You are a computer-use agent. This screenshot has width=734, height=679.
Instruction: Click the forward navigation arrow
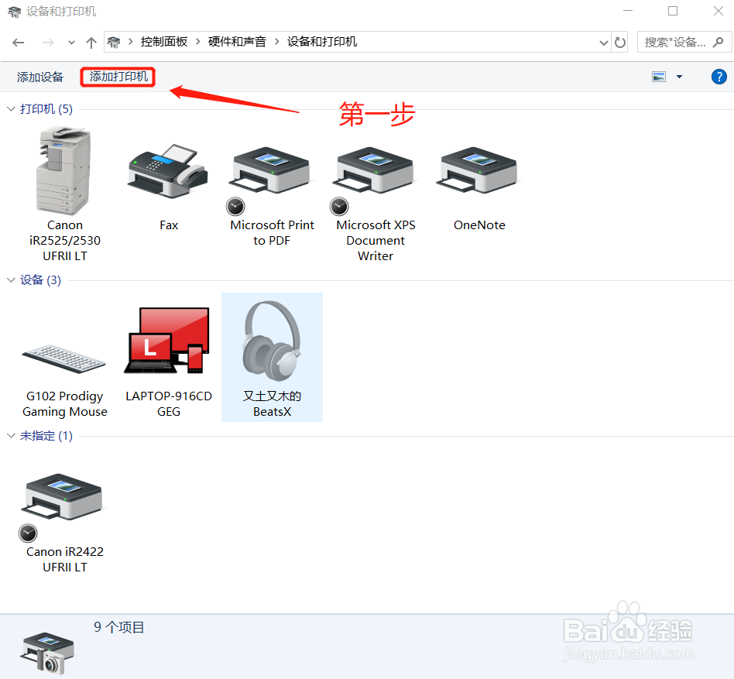coord(48,43)
